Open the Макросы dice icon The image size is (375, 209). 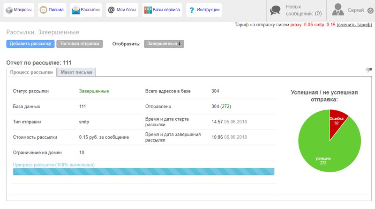pos(8,10)
